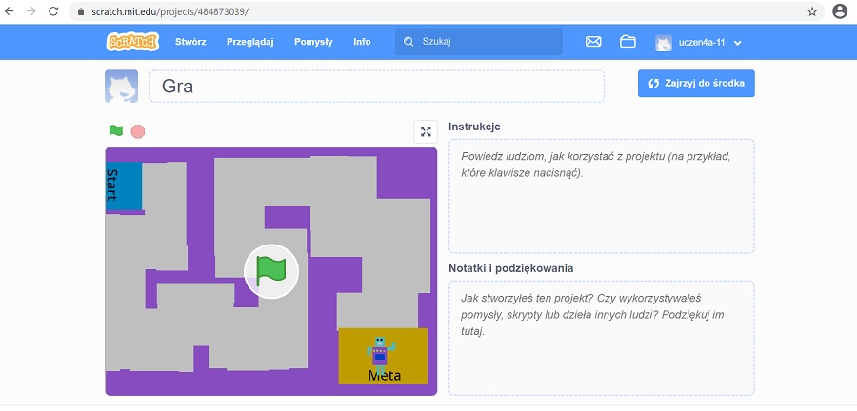The image size is (857, 411).
Task: Open the messages envelope icon
Action: (593, 42)
